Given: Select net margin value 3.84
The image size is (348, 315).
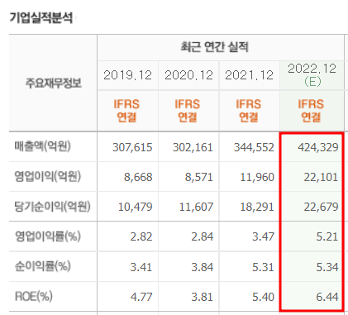Looking at the screenshot, I should click(203, 267).
